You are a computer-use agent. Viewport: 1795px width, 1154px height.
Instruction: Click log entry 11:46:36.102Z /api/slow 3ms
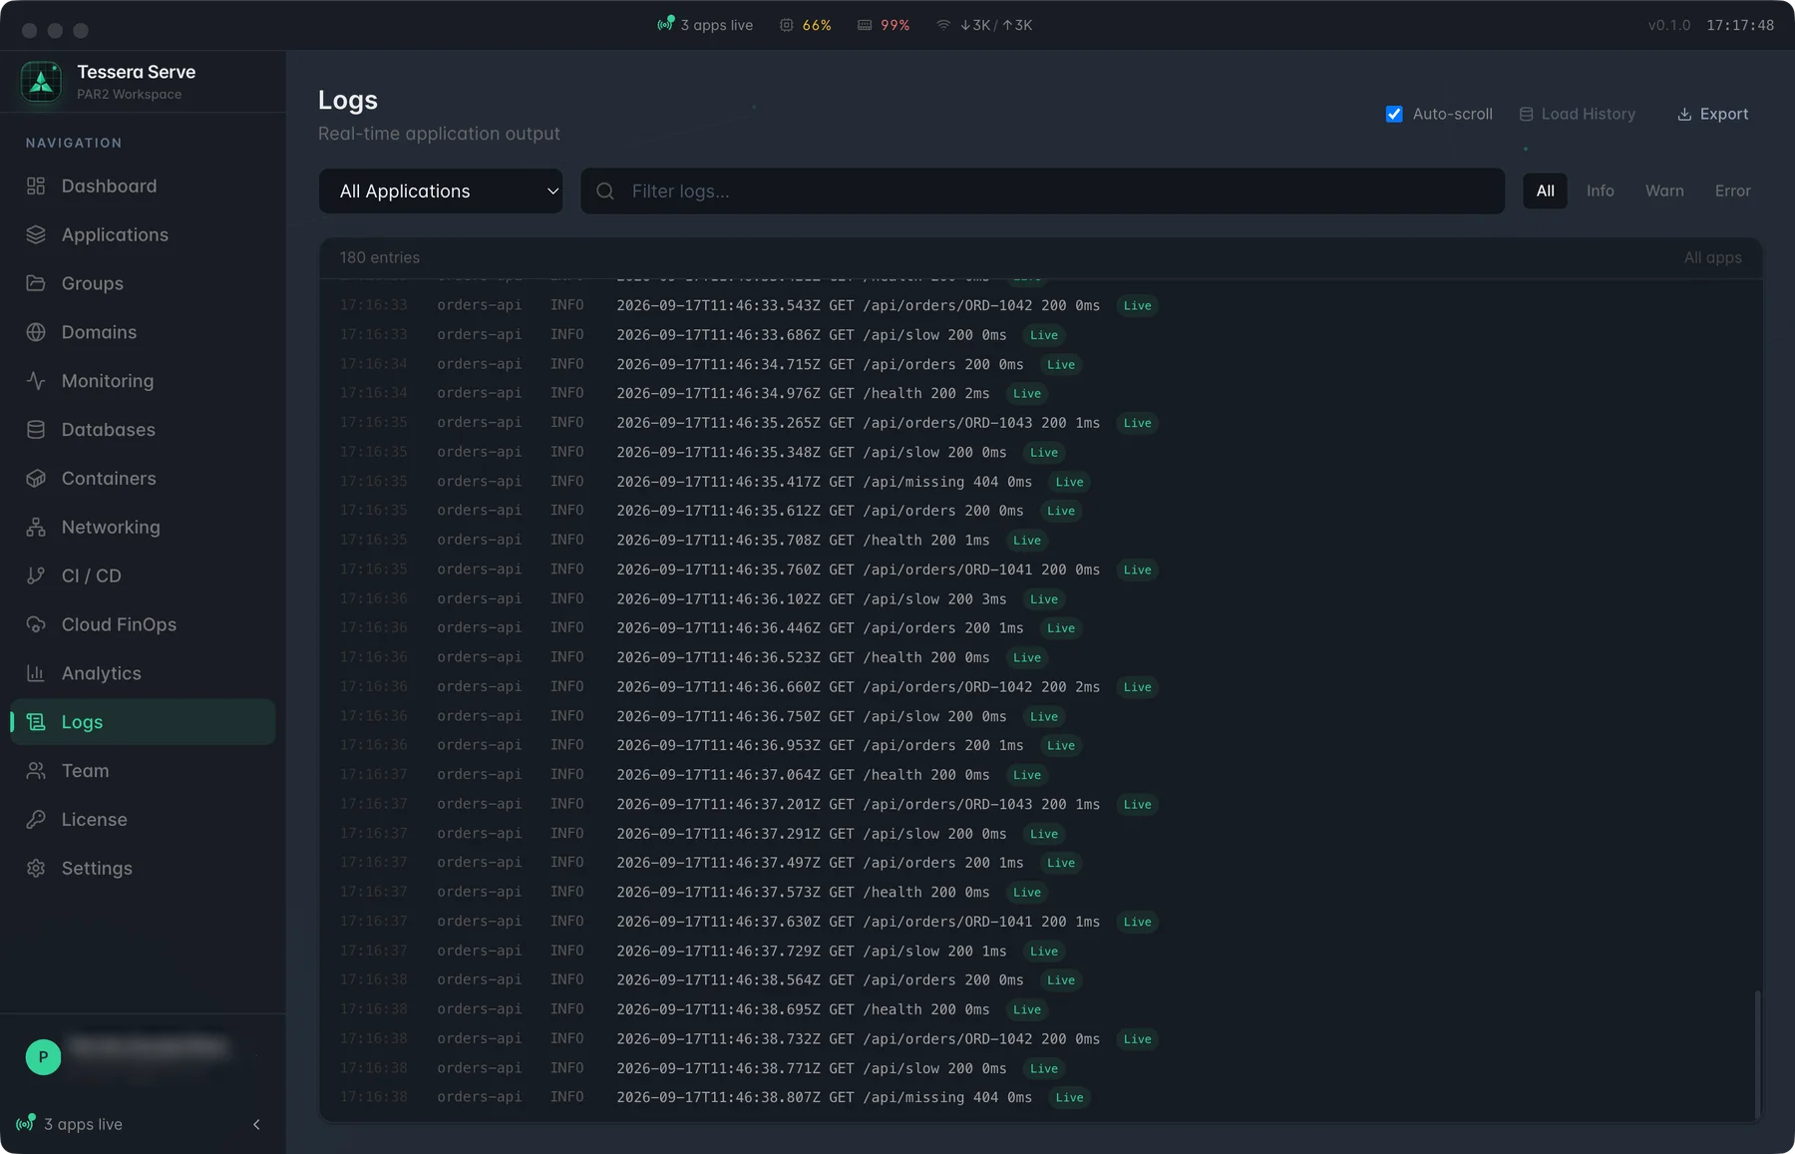[x=1040, y=598]
